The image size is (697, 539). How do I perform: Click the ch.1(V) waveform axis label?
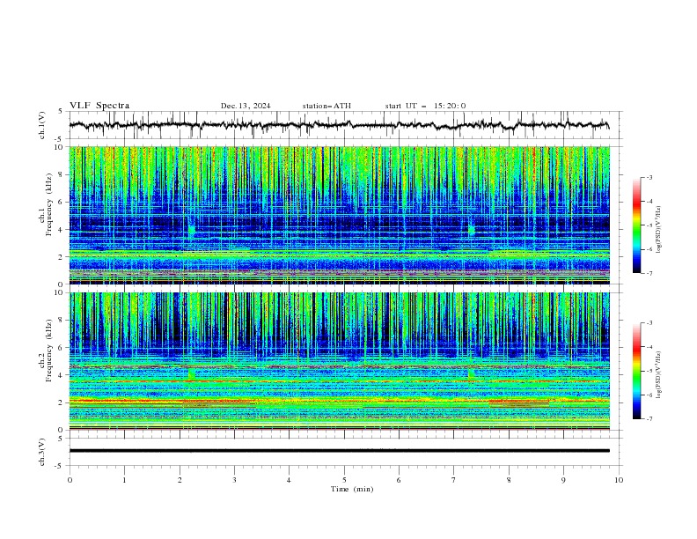click(x=42, y=125)
